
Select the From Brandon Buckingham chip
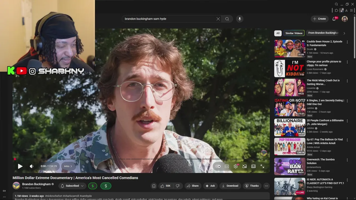coord(323,33)
